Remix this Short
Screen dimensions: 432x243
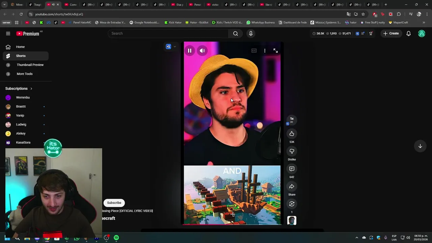[x=292, y=204]
